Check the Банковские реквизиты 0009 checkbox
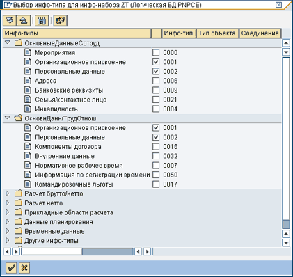Image resolution: width=293 pixels, height=277 pixels. [x=156, y=90]
